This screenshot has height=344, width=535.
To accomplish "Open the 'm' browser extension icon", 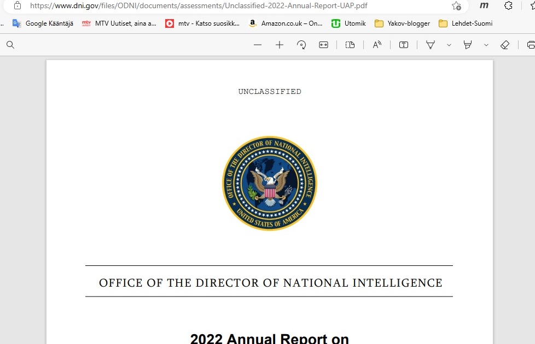I will click(484, 5).
